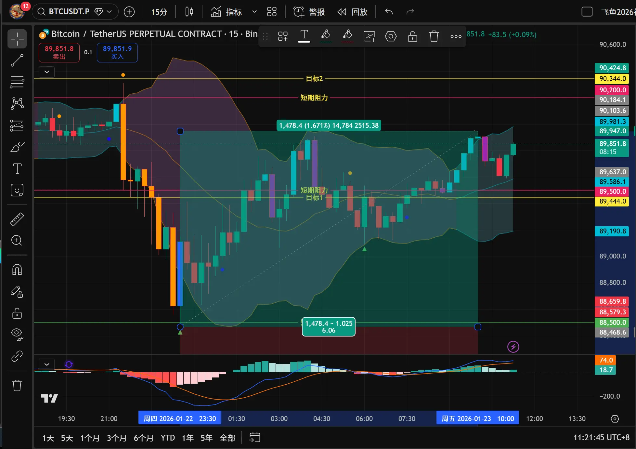Image resolution: width=636 pixels, height=449 pixels.
Task: Open the brush drawing tool
Action: 17,147
